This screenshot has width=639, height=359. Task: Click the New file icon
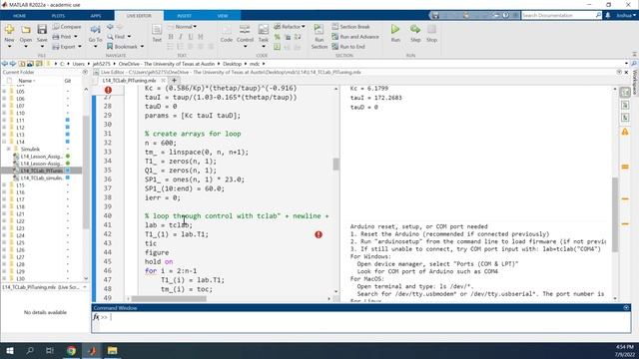[9, 30]
